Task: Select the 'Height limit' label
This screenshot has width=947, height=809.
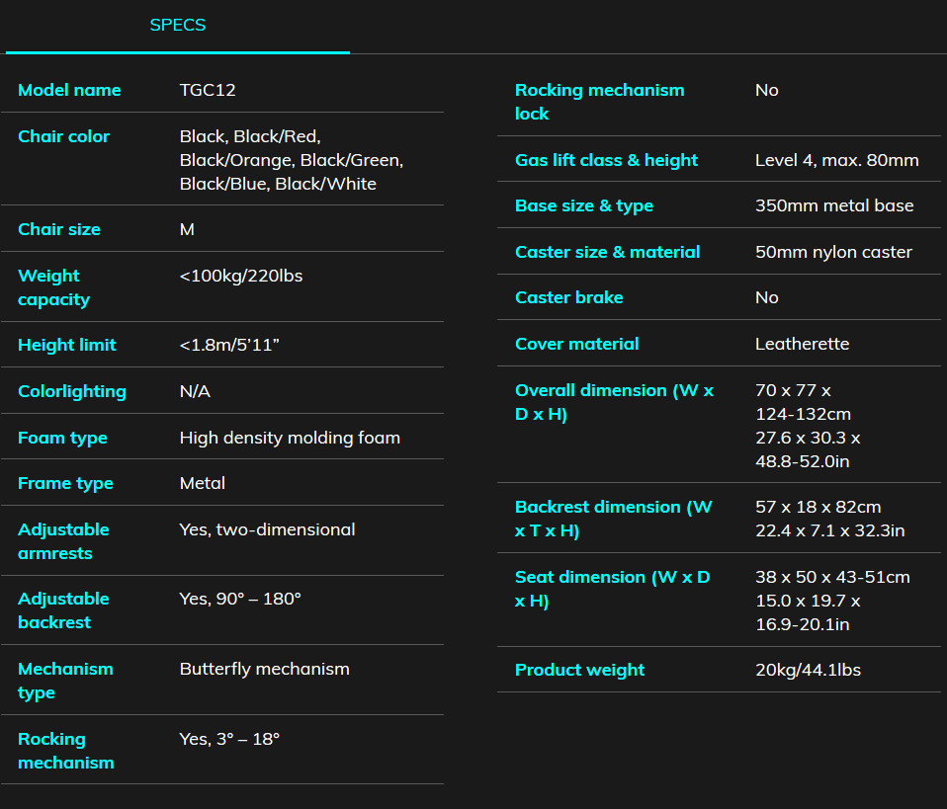Action: 67,345
